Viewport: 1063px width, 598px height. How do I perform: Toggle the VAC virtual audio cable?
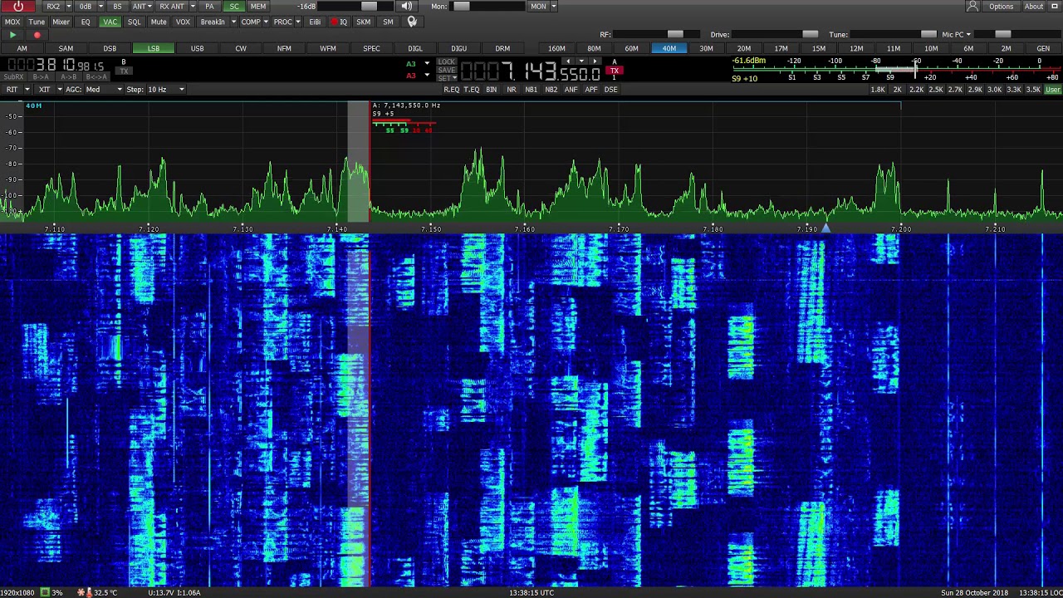tap(110, 22)
